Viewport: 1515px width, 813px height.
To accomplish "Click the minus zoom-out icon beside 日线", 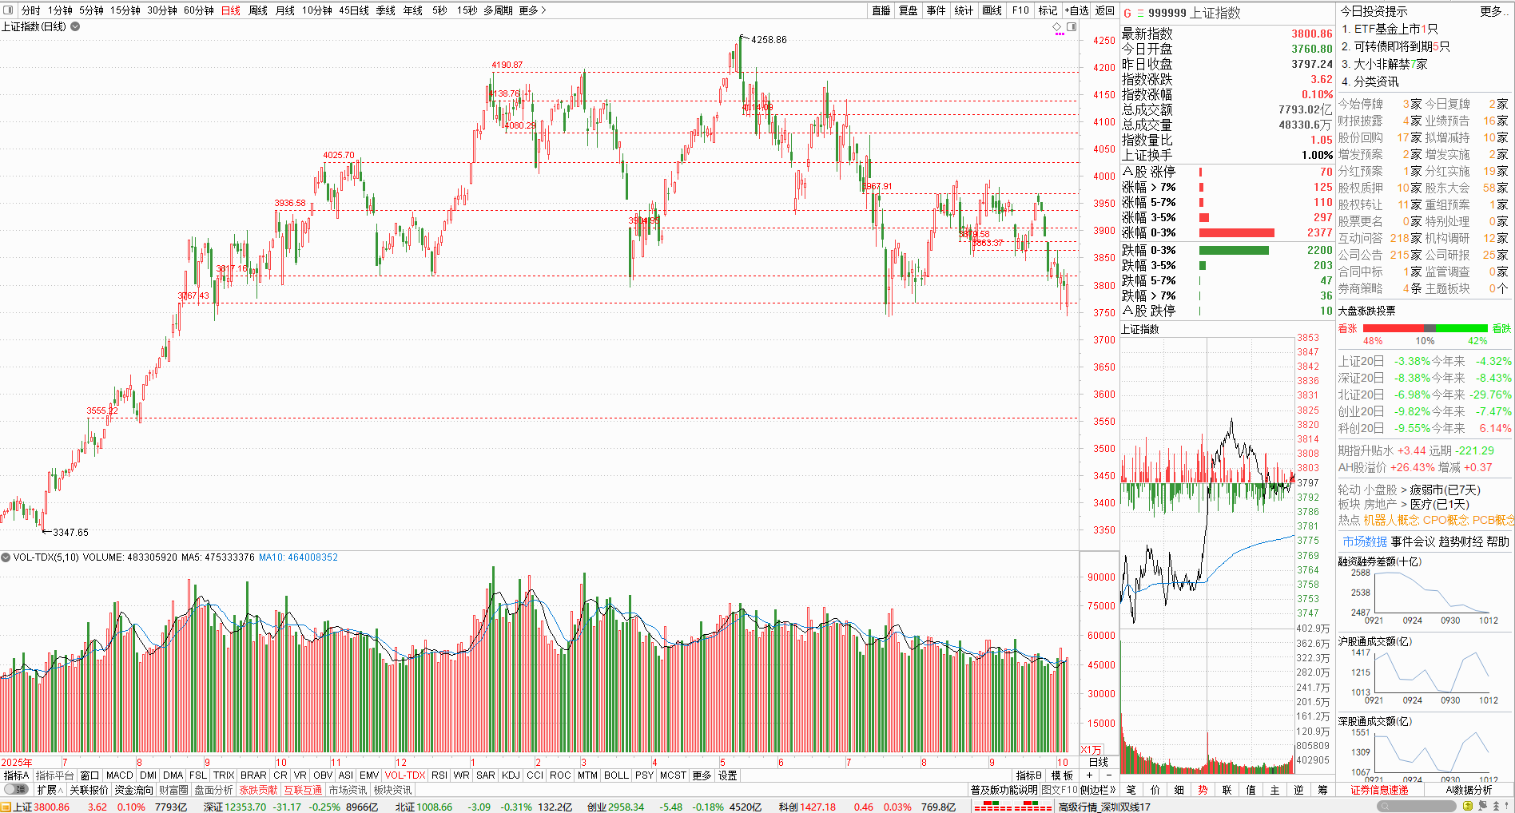I will coord(1107,775).
